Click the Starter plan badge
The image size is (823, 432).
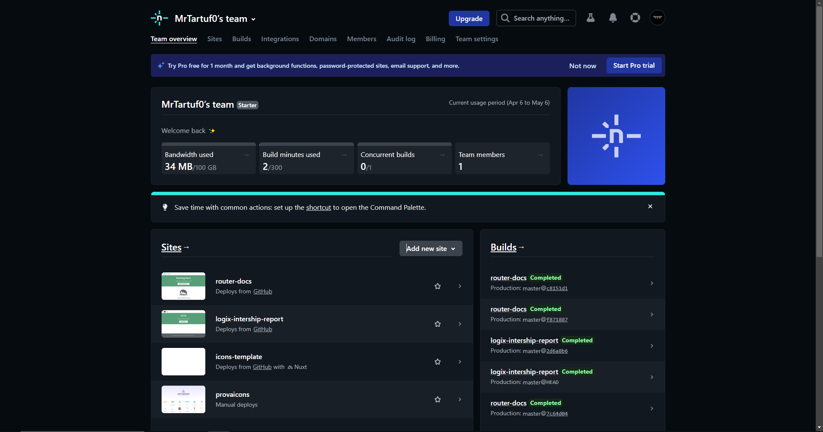tap(247, 105)
